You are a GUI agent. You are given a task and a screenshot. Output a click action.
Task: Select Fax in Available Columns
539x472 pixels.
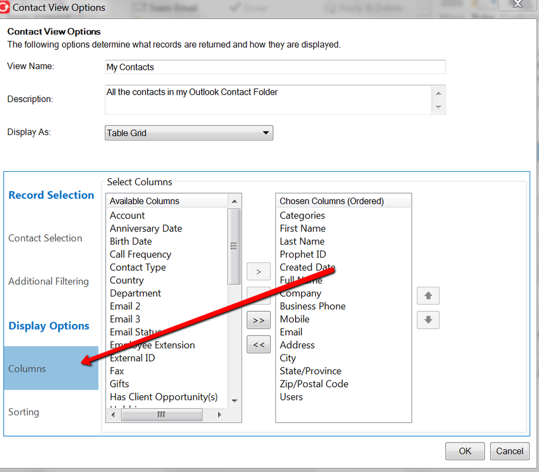tap(117, 371)
